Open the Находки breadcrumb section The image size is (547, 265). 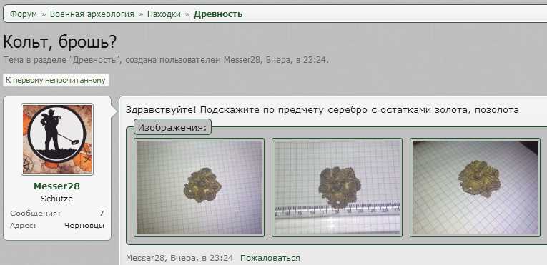164,14
